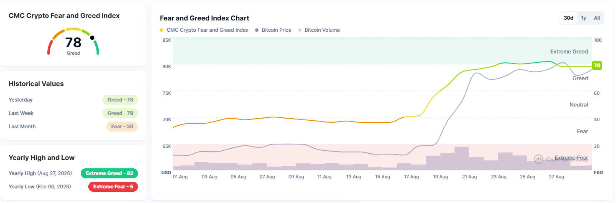Toggle Bitcoin Price legend series
The image size is (616, 203).
(x=273, y=30)
